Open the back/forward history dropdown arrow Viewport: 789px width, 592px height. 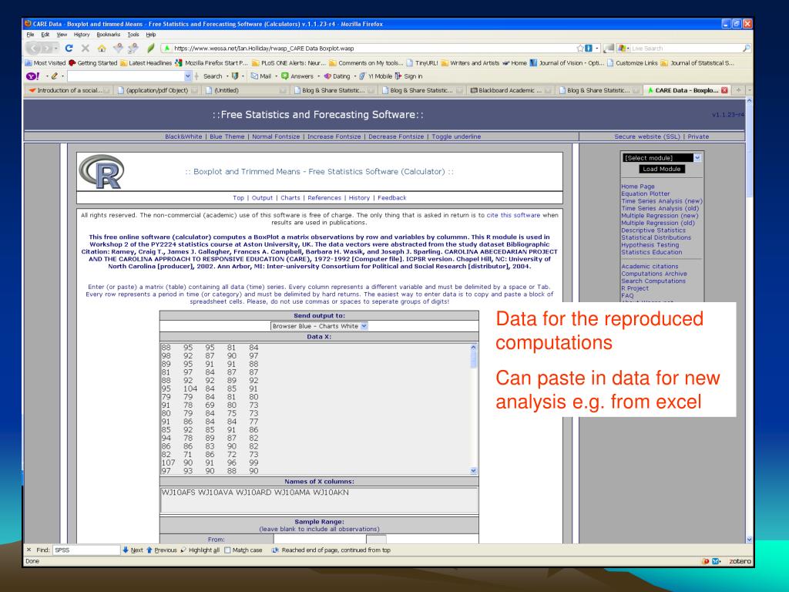point(55,49)
